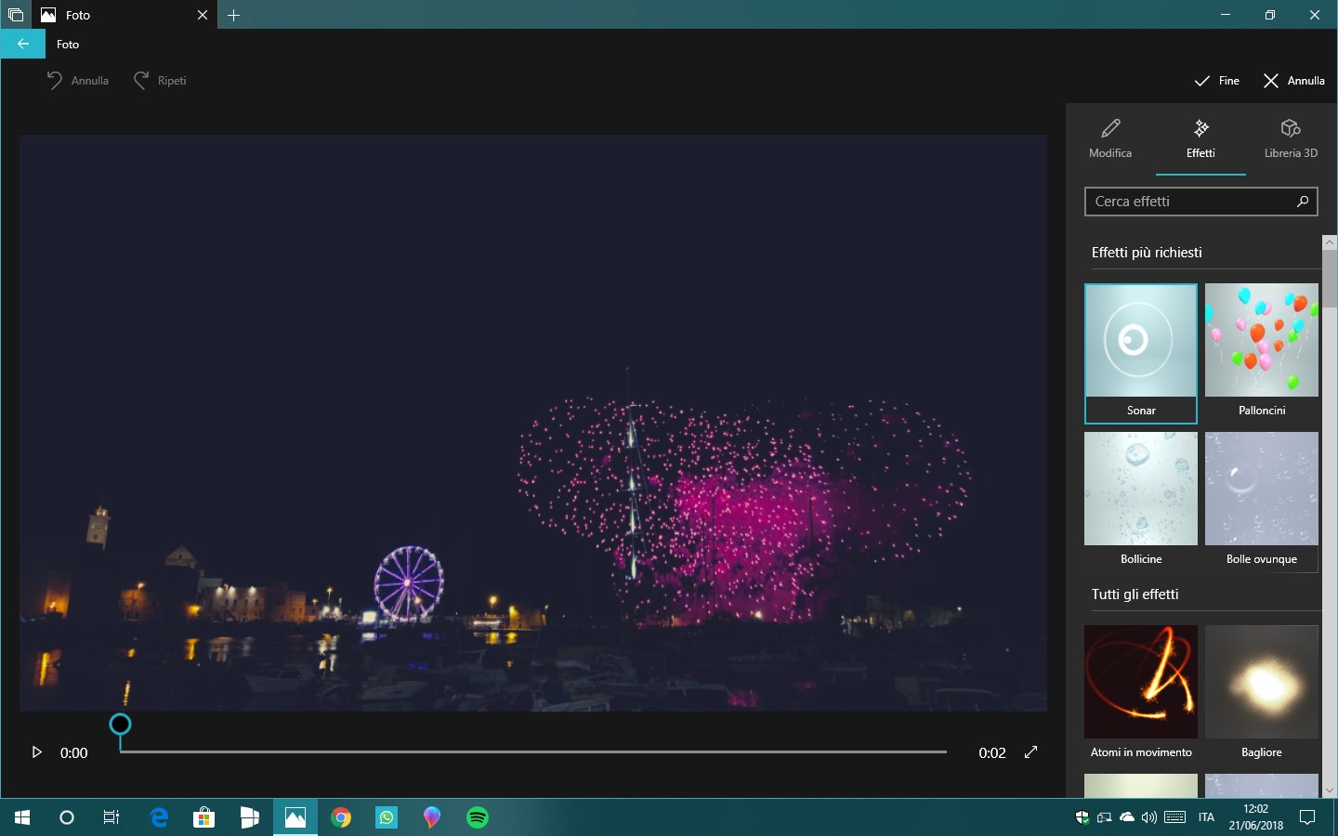Play the video preview
Screen dimensions: 1338x836
coord(36,752)
